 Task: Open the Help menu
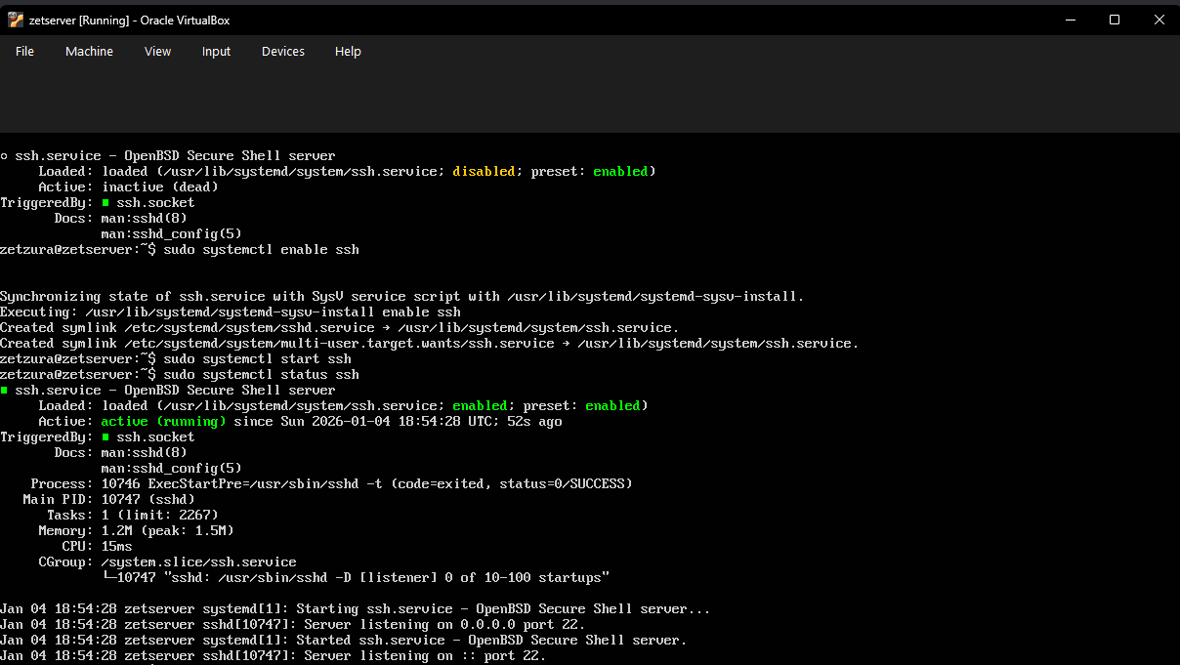pyautogui.click(x=348, y=51)
